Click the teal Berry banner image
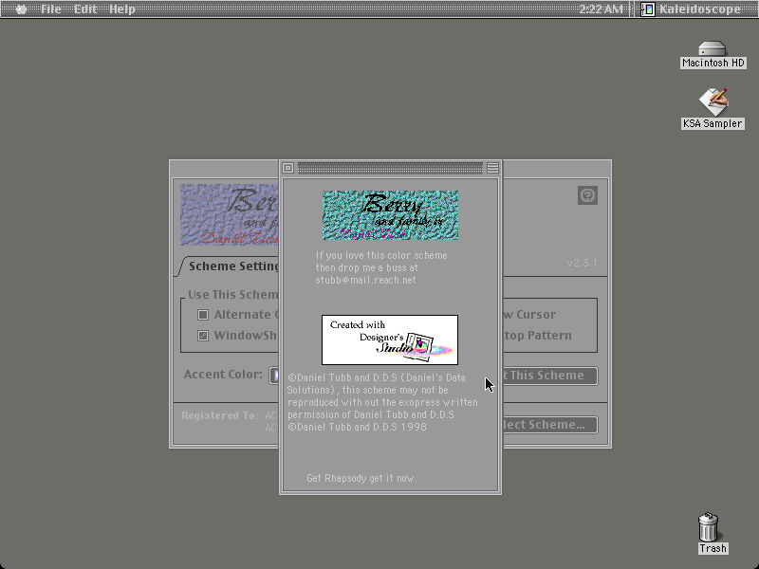This screenshot has height=569, width=759. [390, 215]
